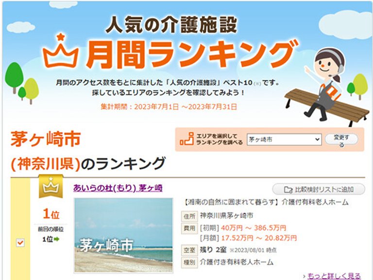Click the orange area-select podium icon

tap(187, 139)
